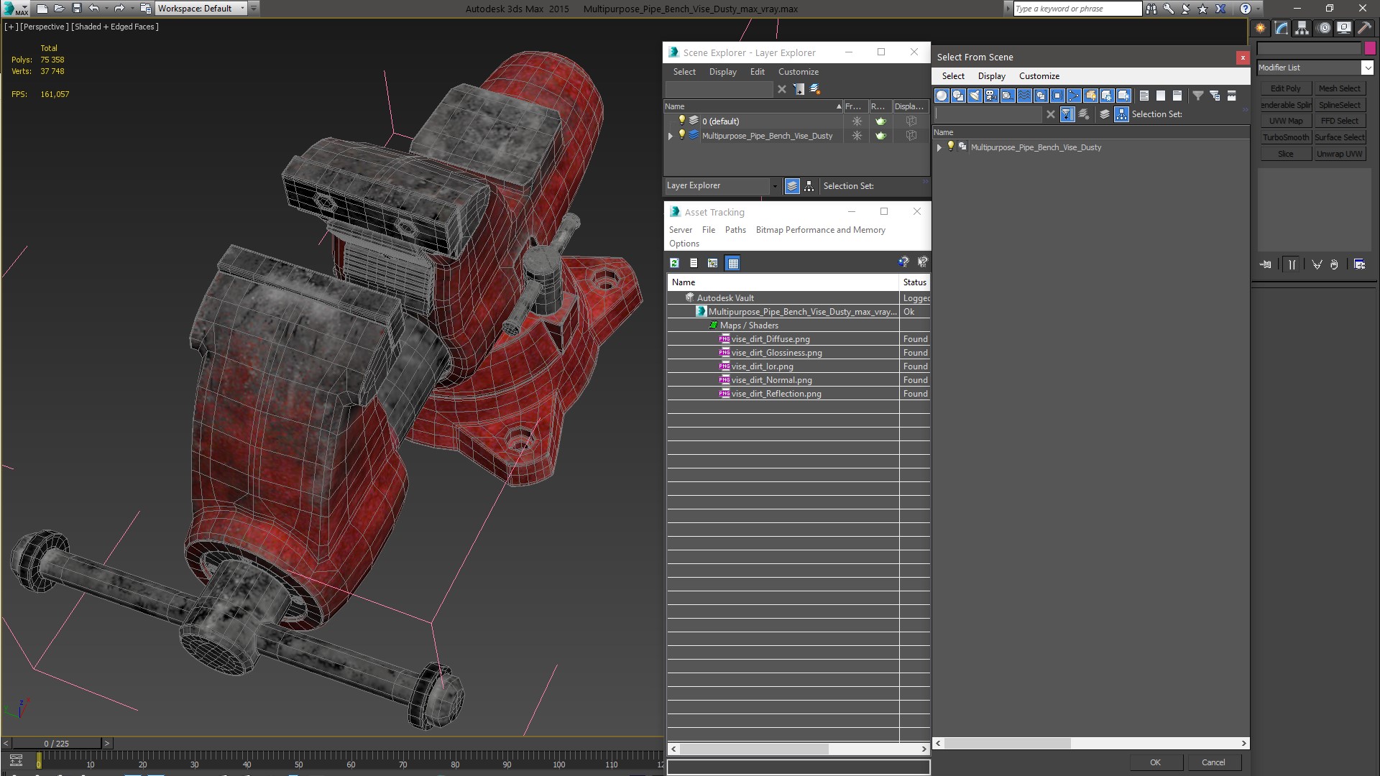Click the pointer help icon in Asset Tracking
The image size is (1380, 776).
(x=922, y=262)
